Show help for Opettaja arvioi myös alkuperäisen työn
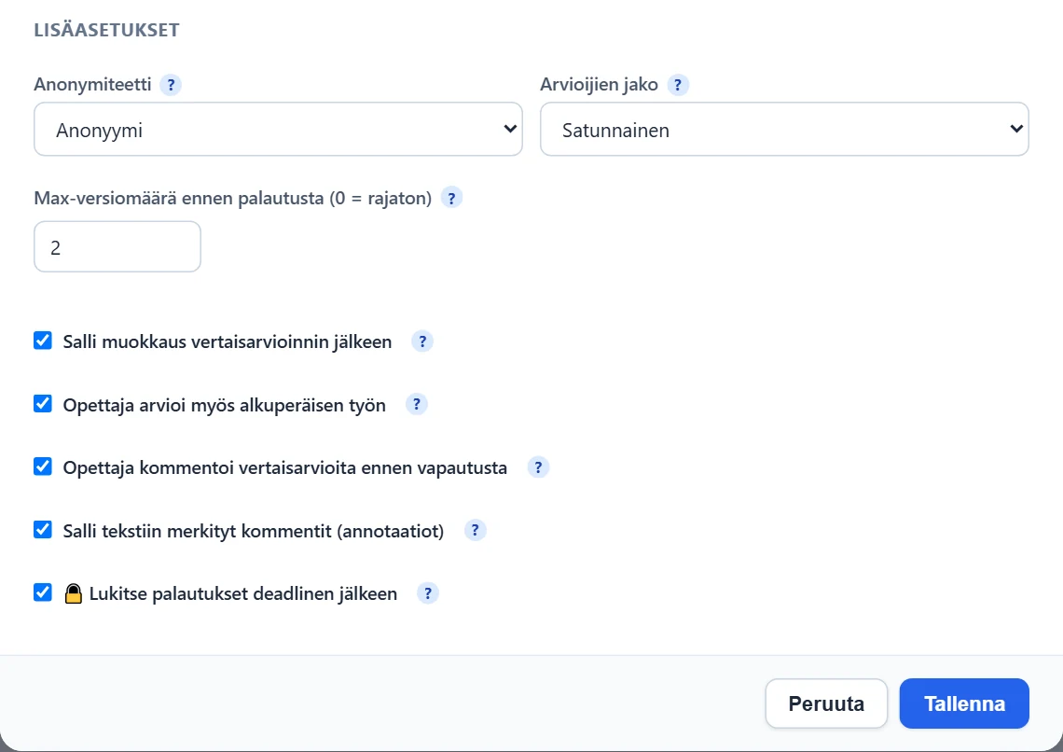1063x752 pixels. coord(417,404)
